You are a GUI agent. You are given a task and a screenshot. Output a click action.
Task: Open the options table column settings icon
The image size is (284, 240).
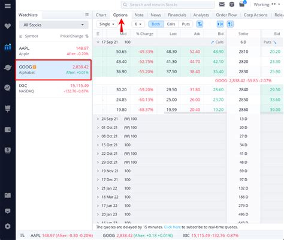98,34
